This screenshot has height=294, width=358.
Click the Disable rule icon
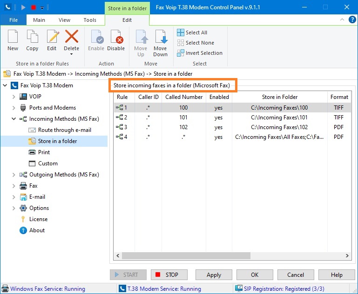(x=117, y=36)
